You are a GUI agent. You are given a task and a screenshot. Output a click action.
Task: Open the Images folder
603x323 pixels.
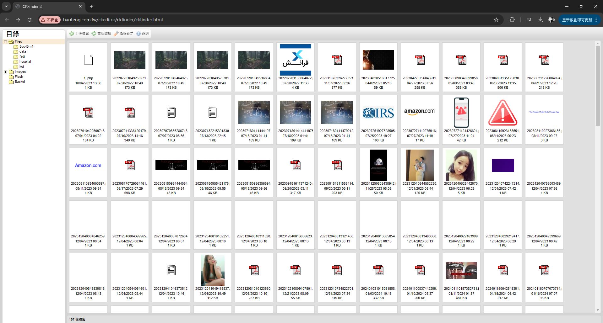[20, 71]
